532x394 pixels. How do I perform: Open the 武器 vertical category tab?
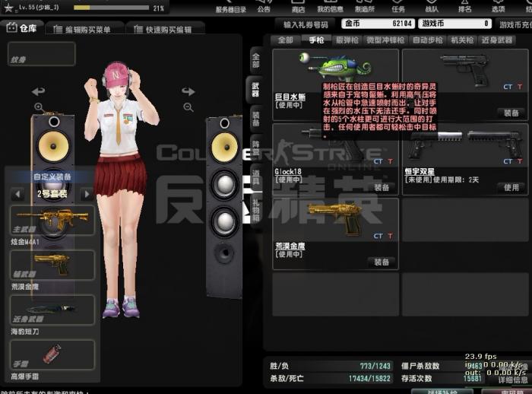click(255, 90)
